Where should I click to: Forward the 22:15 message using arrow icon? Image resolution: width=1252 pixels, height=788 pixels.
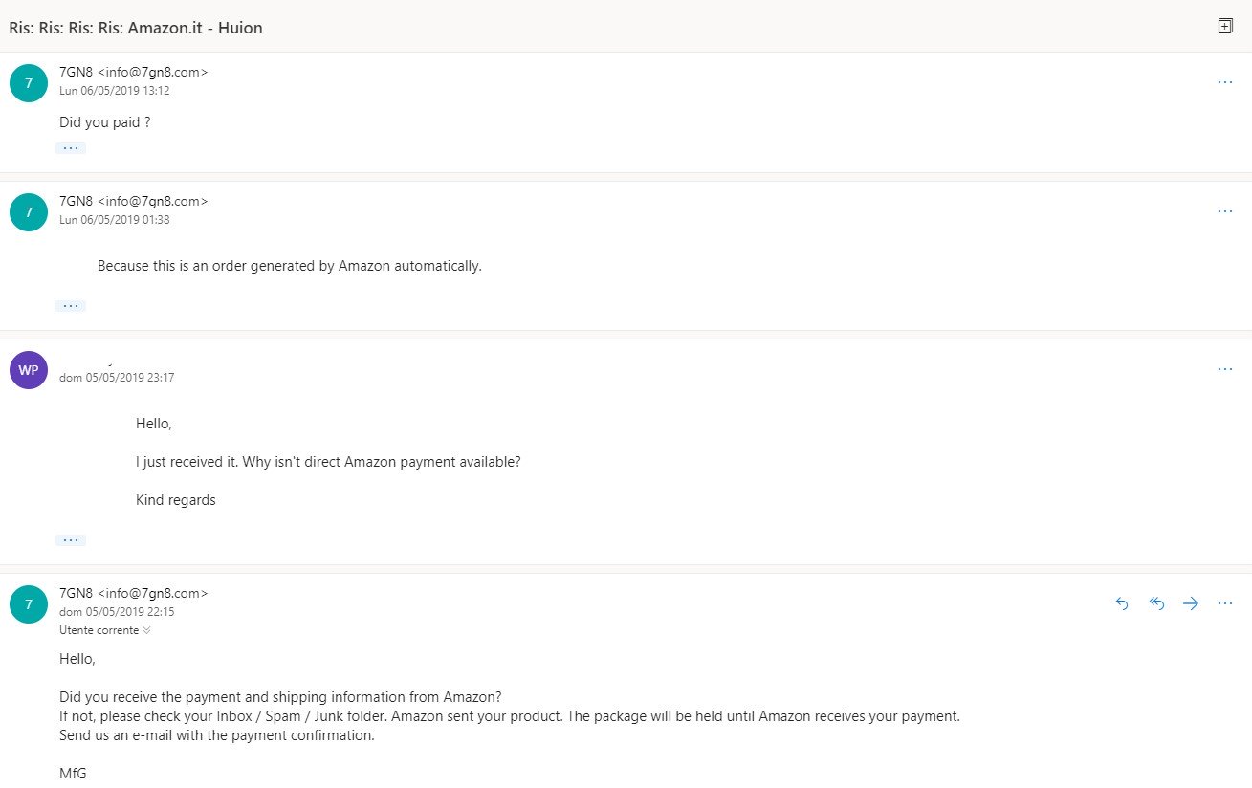pyautogui.click(x=1191, y=603)
